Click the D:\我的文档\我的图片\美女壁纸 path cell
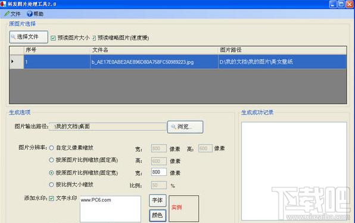Screen dimensions: 355x223 (282, 62)
